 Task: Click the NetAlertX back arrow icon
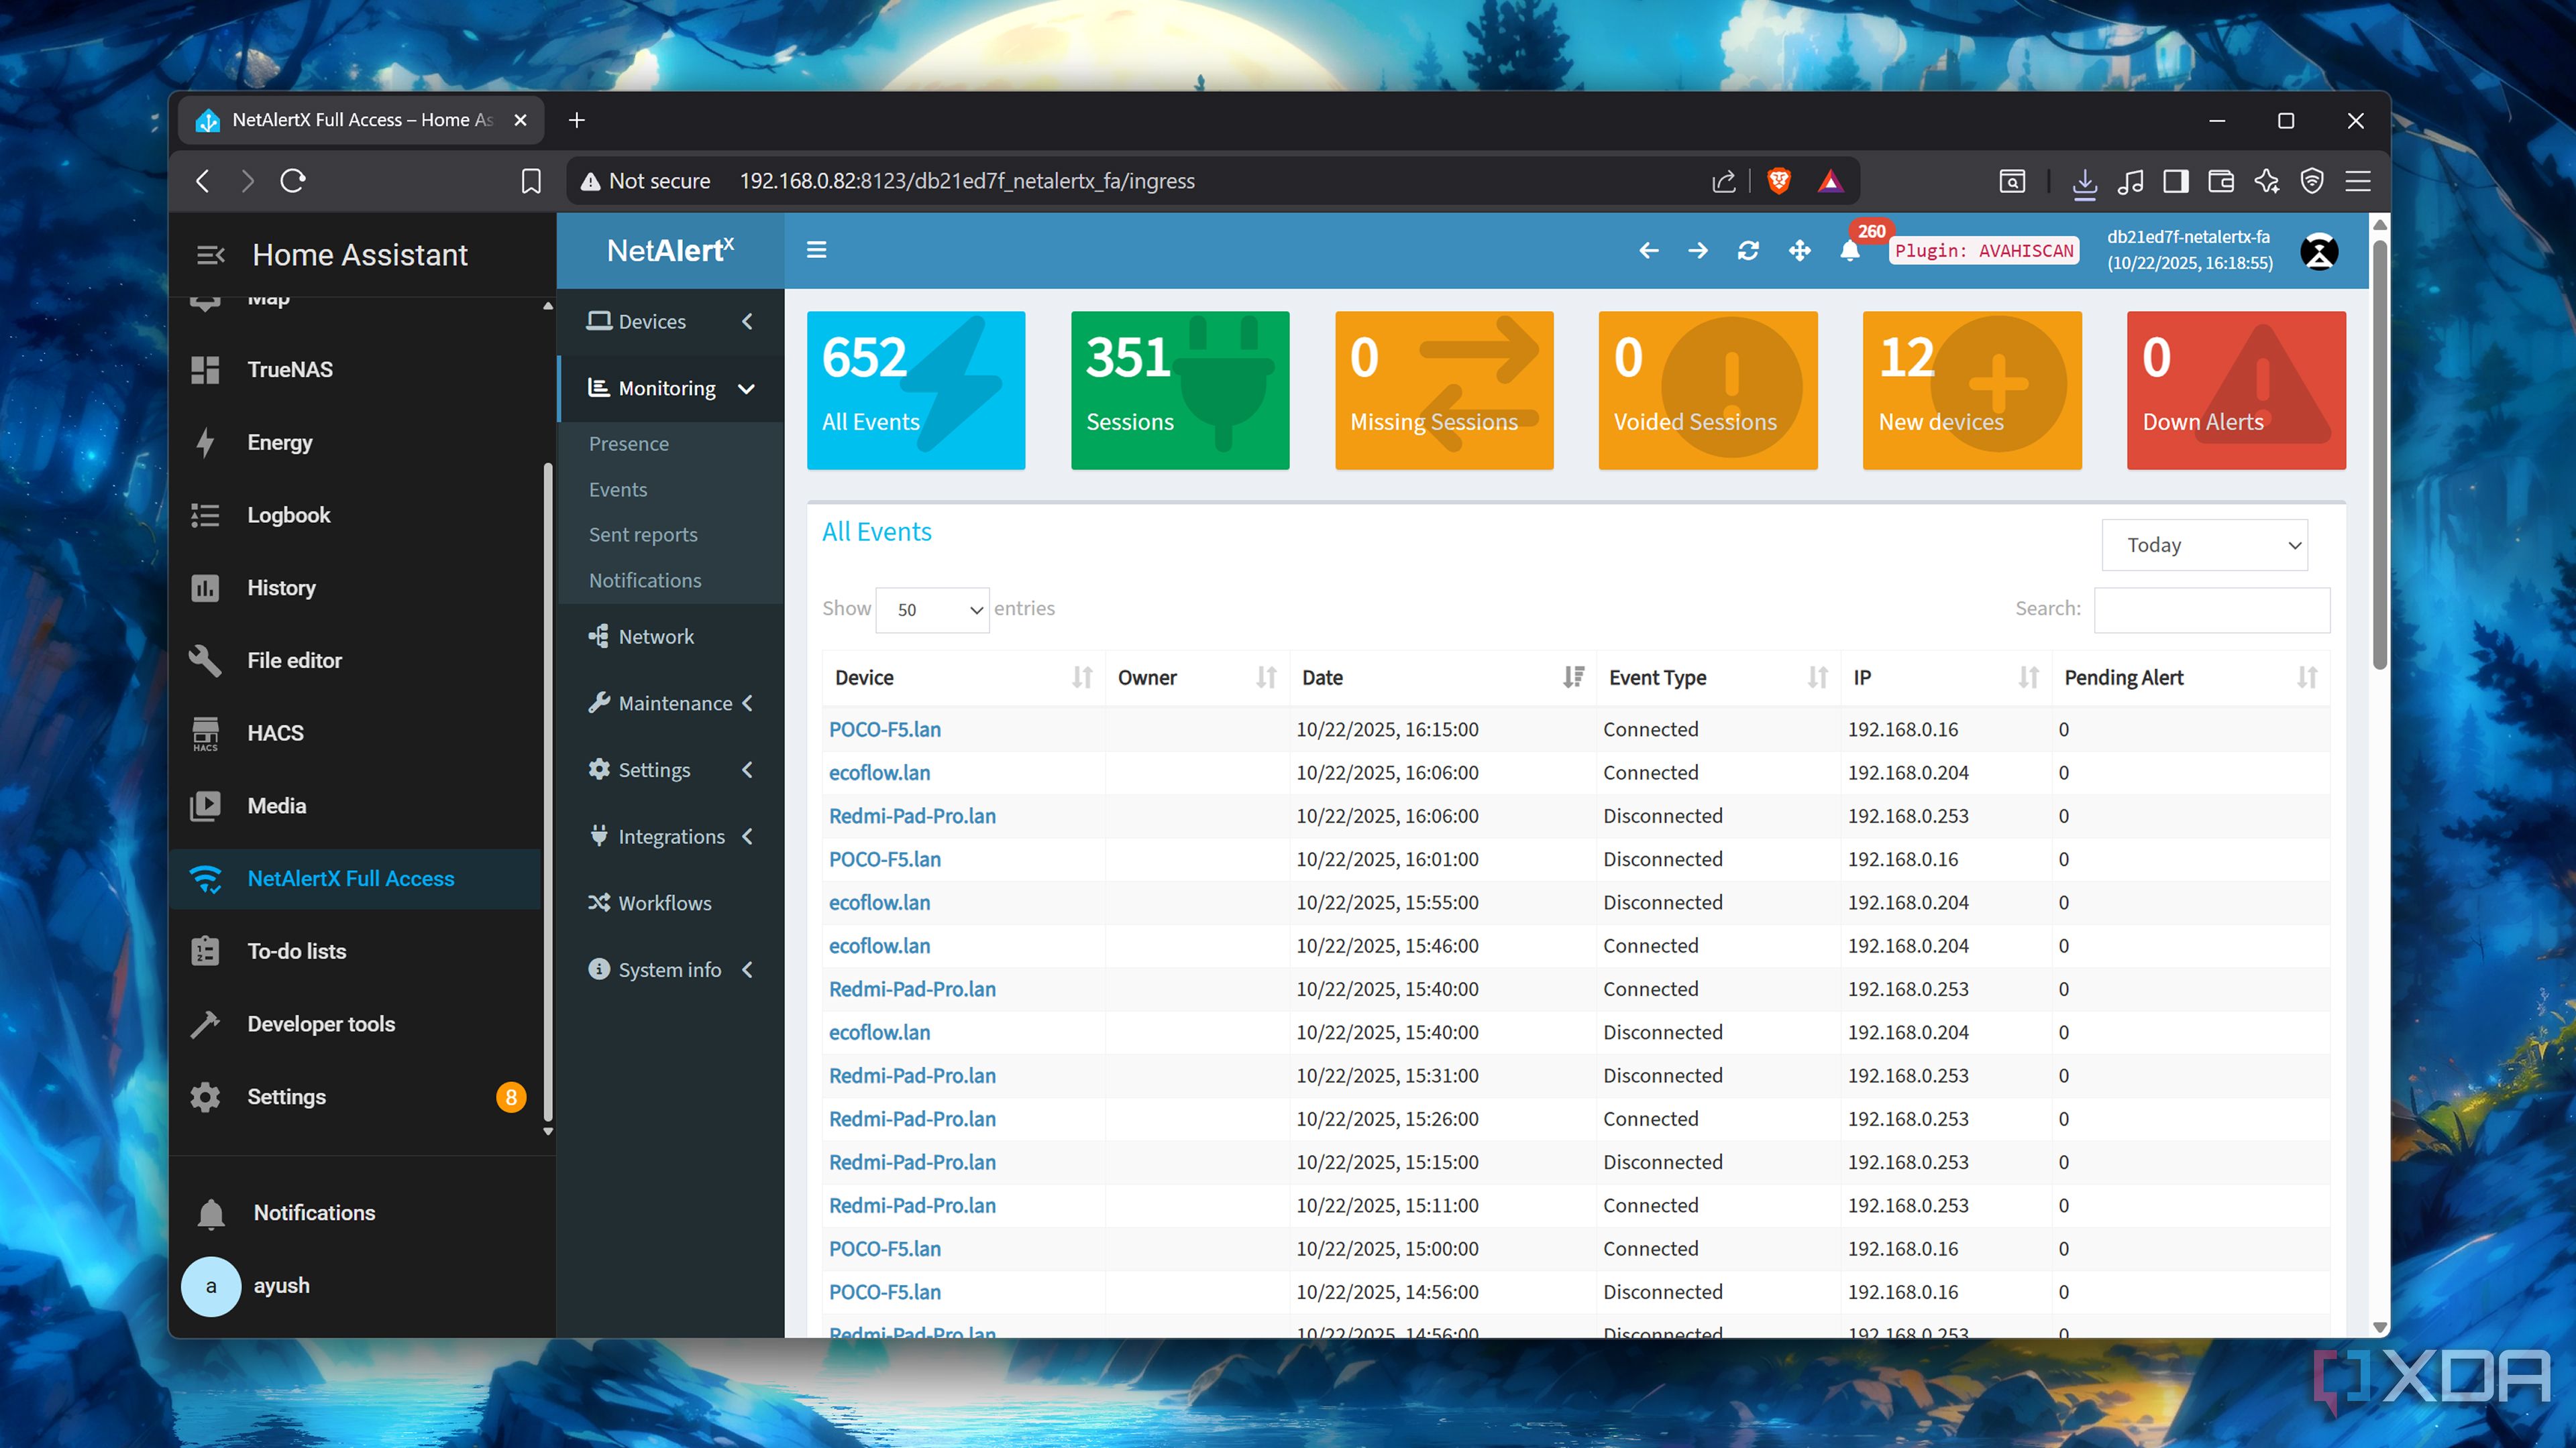[x=1649, y=251]
